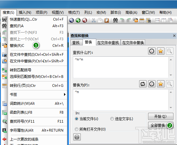Click down arrow of find text box

[x=171, y=75]
